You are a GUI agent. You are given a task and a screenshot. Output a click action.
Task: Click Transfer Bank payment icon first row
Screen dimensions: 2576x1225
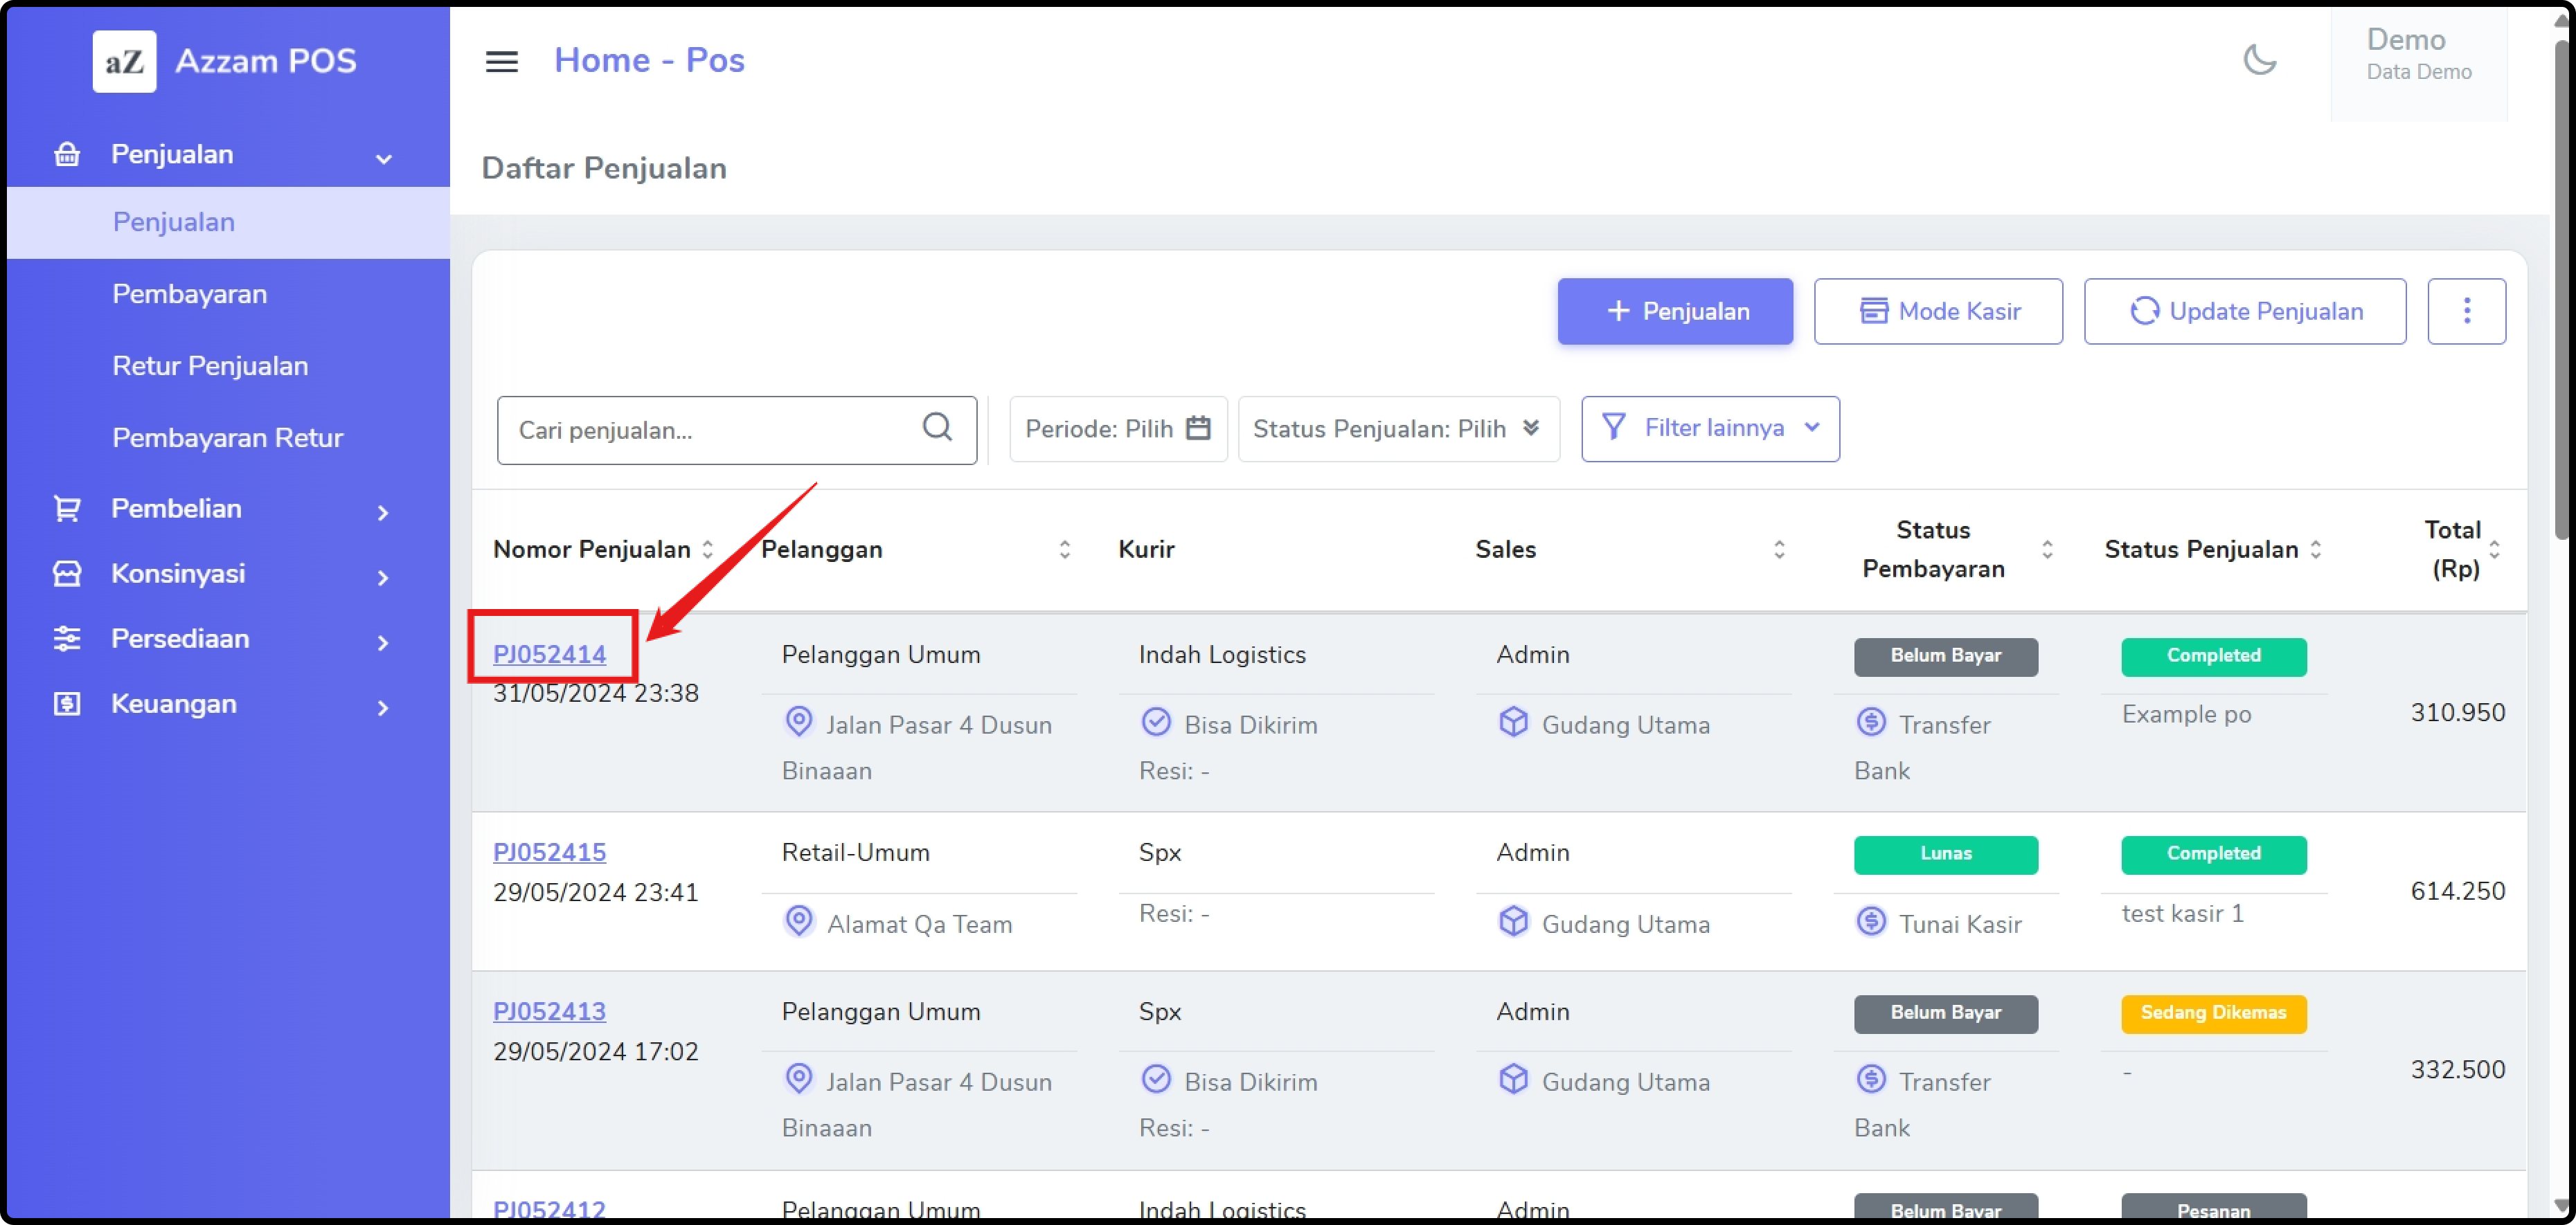[1870, 723]
